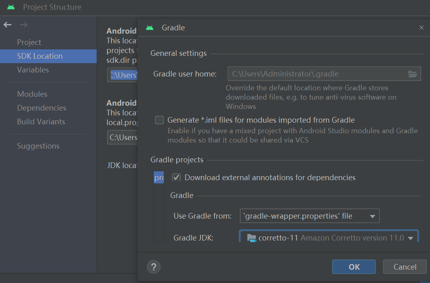Click the forward arrow in Project Structure
Screen dimensions: 430x283
coord(23,25)
